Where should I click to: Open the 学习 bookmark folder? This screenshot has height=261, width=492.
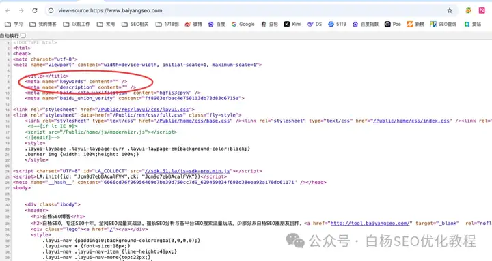pyautogui.click(x=14, y=24)
